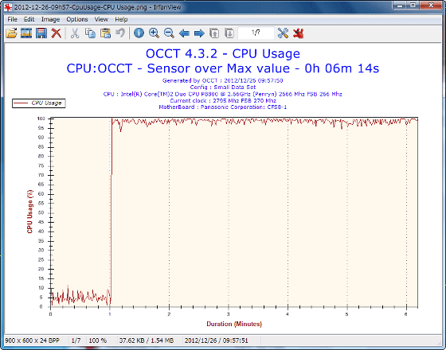The height and width of the screenshot is (350, 446).
Task: Save image with the floppy disk icon
Action: pyautogui.click(x=41, y=33)
